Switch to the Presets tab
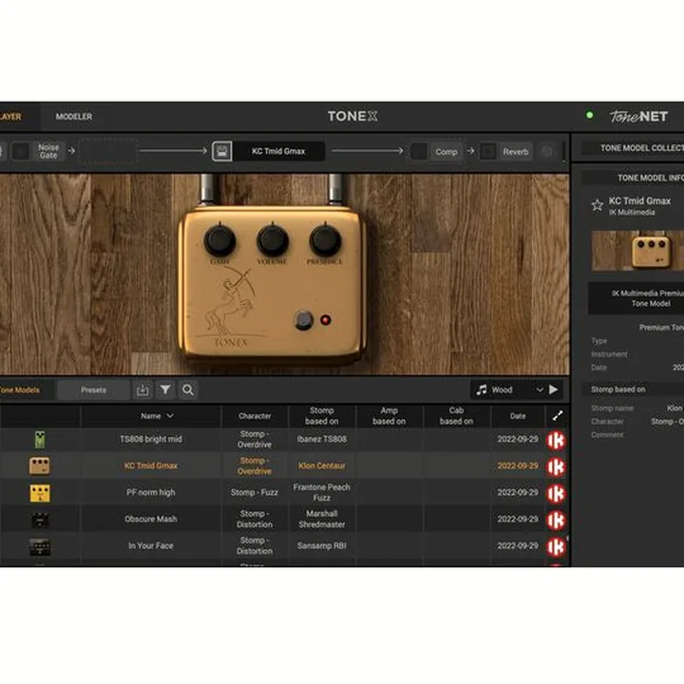Image resolution: width=684 pixels, height=684 pixels. pyautogui.click(x=93, y=390)
